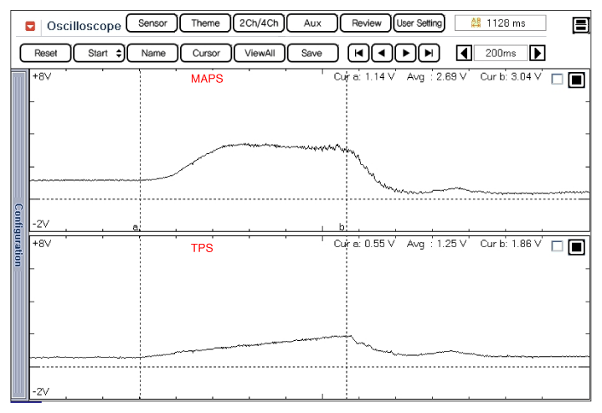Click TPS 'Avg : 1.25 V' reading
Image resolution: width=602 pixels, height=413 pixels.
click(436, 244)
